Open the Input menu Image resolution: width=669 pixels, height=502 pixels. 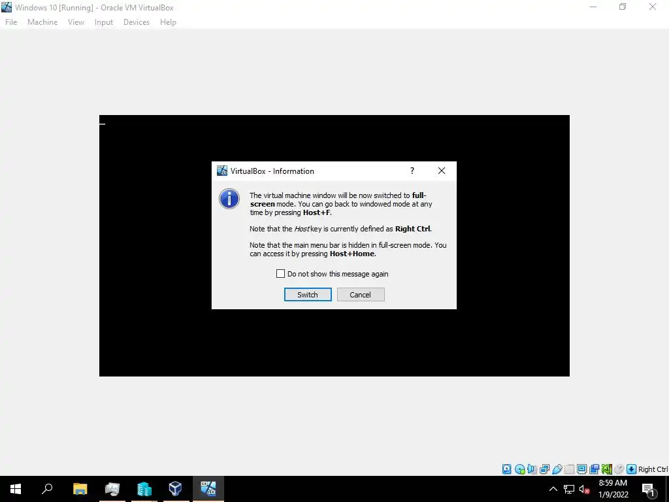(x=104, y=22)
